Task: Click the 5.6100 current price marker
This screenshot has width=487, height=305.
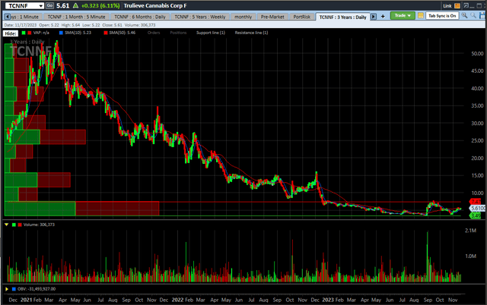Action: click(x=477, y=208)
